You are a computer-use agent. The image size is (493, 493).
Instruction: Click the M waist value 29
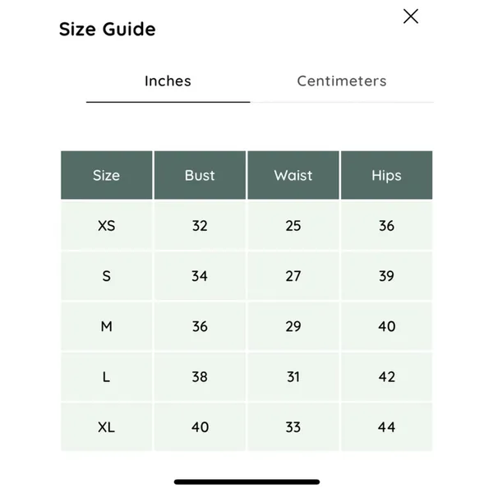tap(293, 326)
